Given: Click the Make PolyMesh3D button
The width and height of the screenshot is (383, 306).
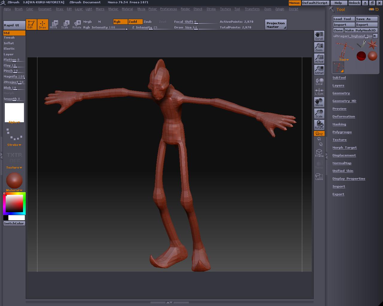Looking at the screenshot, I should click(x=360, y=30).
